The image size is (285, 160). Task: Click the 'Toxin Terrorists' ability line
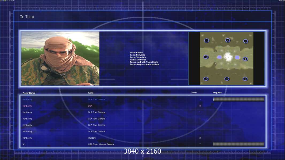(138, 57)
